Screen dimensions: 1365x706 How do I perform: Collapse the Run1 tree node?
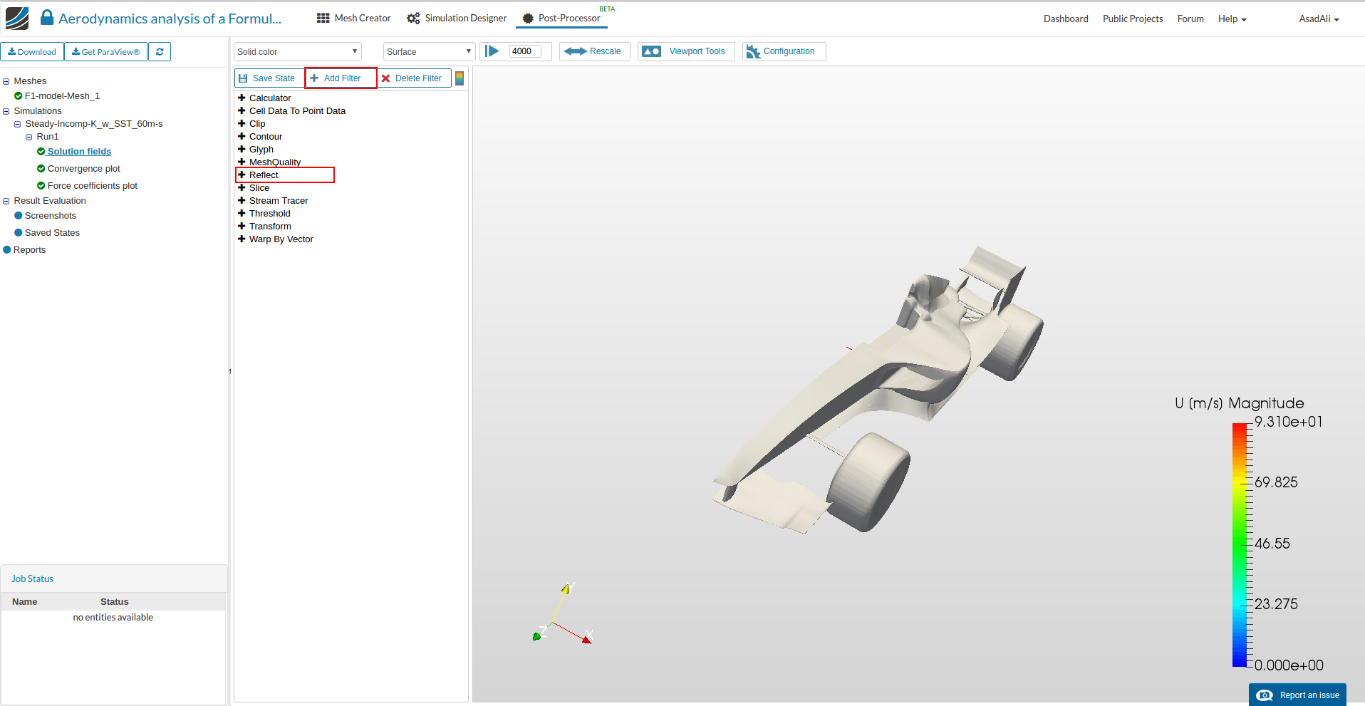point(29,137)
